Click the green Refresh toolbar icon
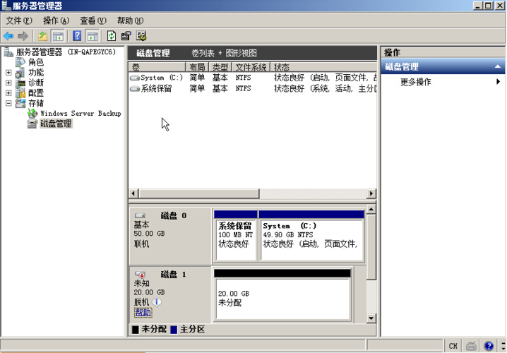The height and width of the screenshot is (353, 507). (x=112, y=36)
